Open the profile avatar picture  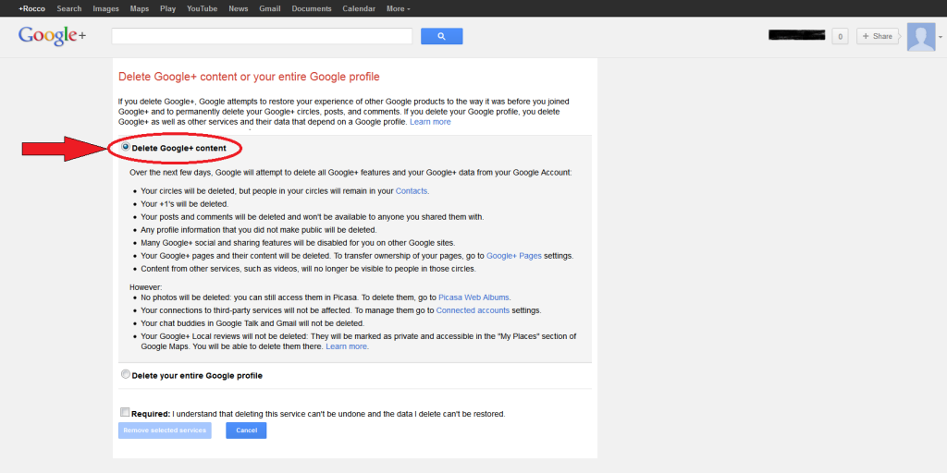tap(921, 37)
